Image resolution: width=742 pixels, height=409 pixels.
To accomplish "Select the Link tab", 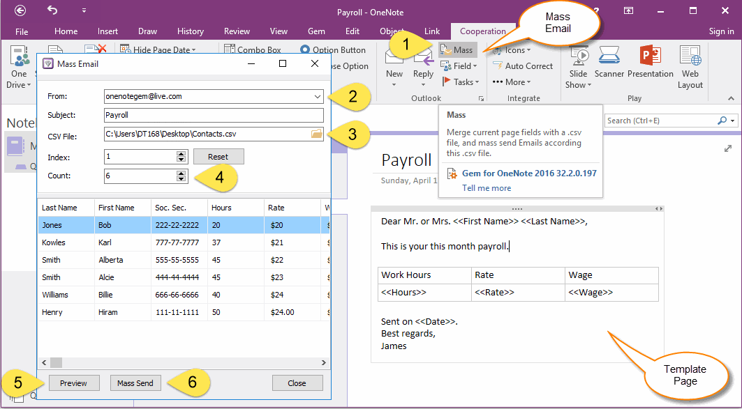I will coord(432,31).
